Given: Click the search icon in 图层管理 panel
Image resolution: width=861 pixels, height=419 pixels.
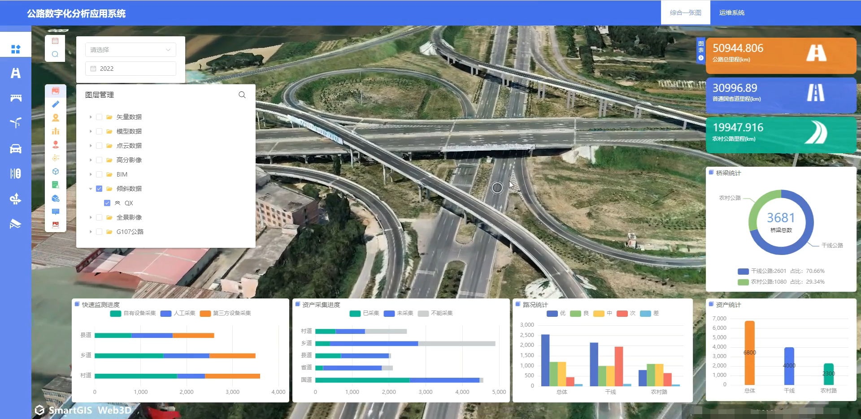Looking at the screenshot, I should [x=242, y=95].
